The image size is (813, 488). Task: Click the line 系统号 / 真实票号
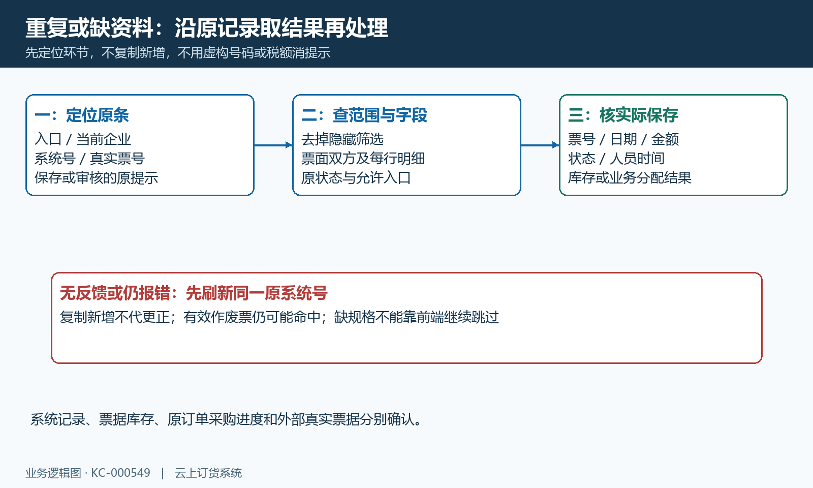point(89,159)
